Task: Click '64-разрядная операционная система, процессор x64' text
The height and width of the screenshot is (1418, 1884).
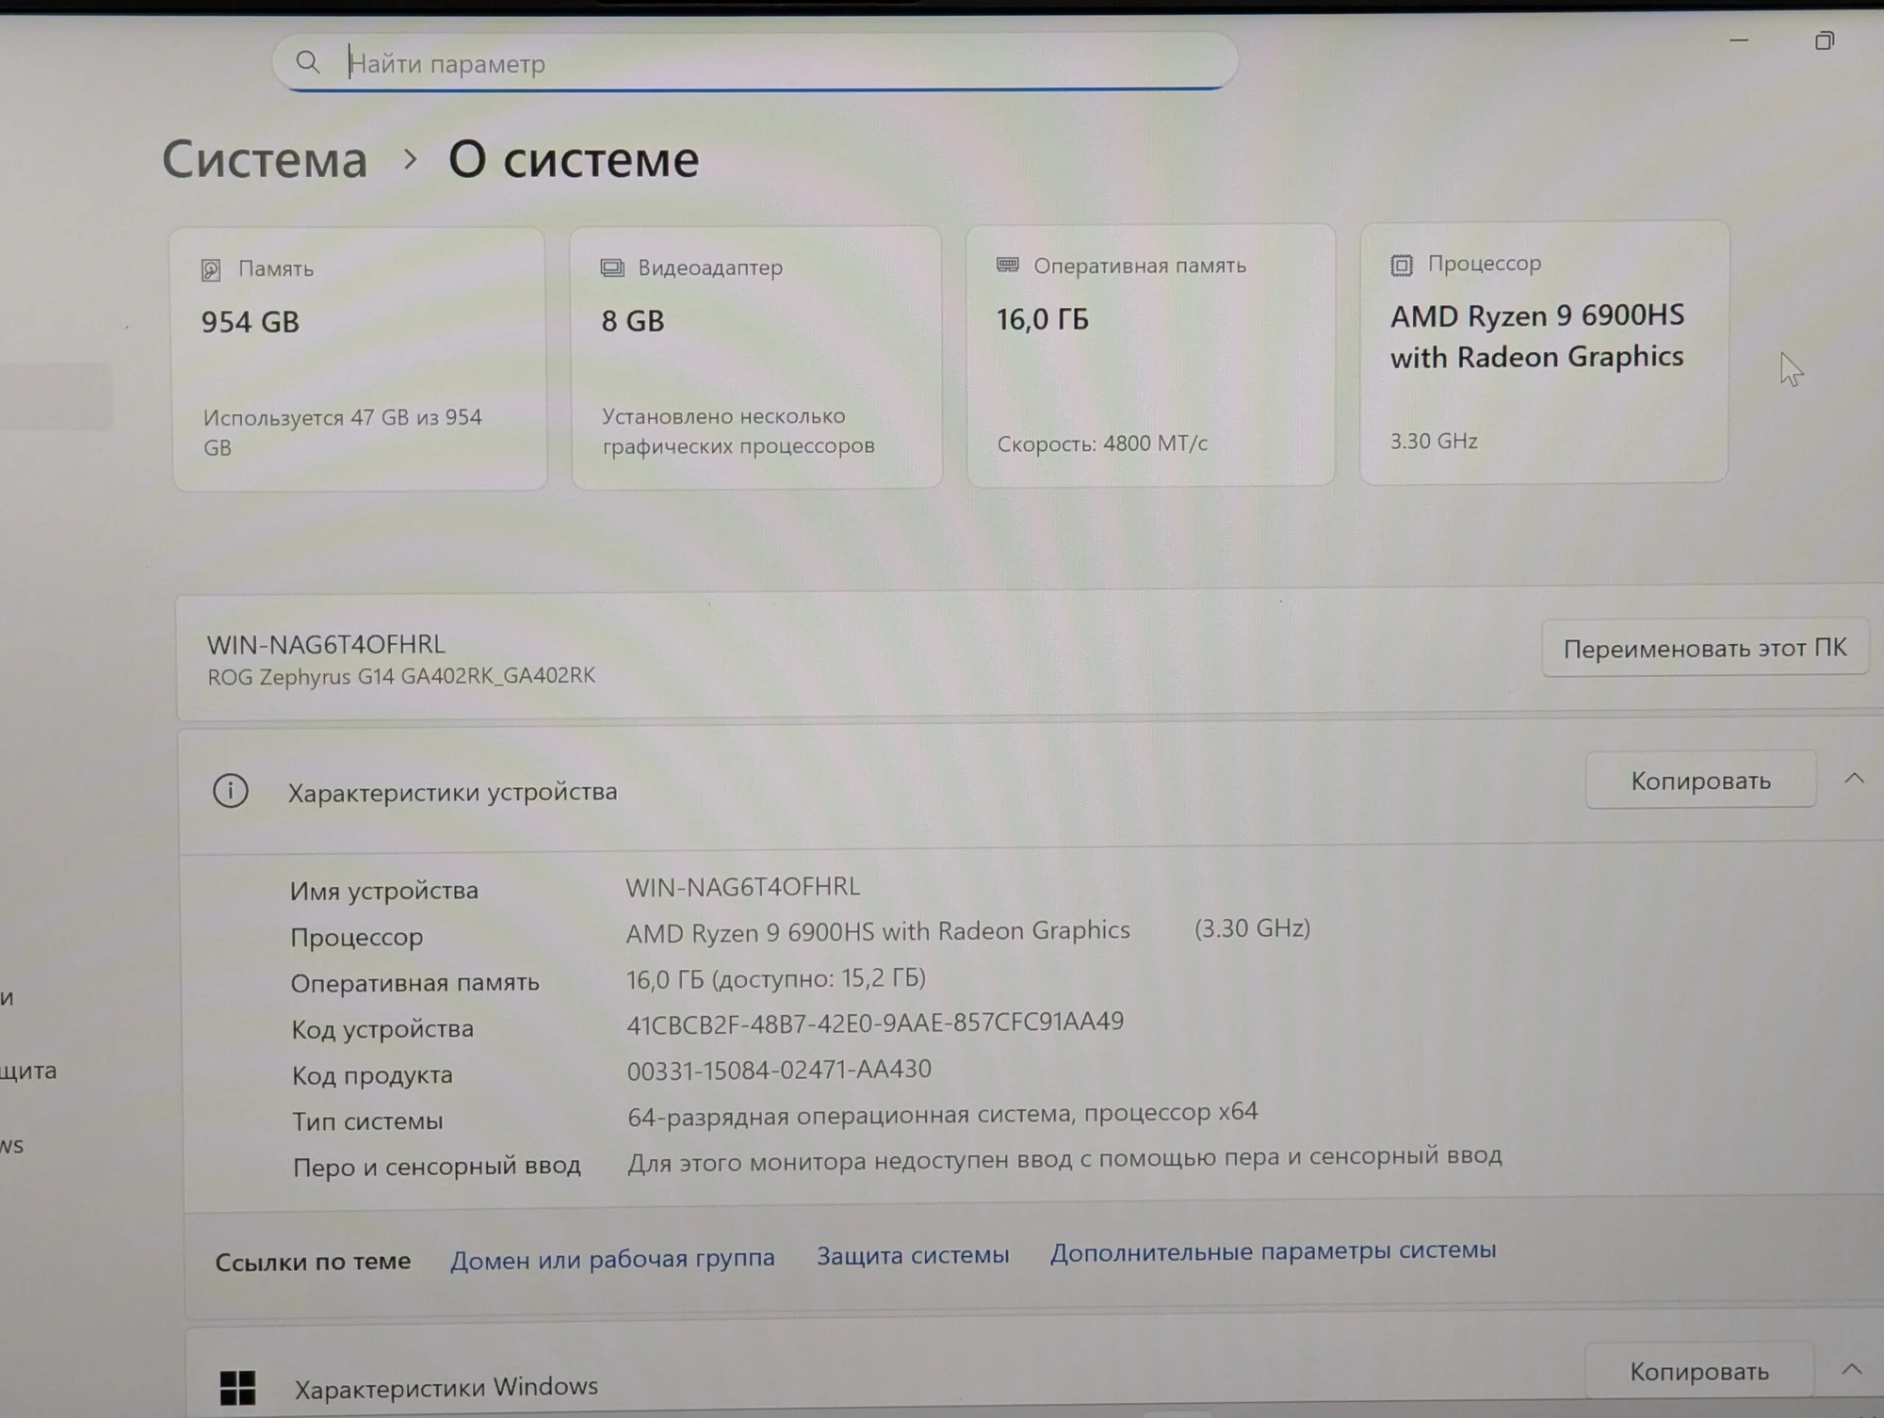Action: point(942,1114)
